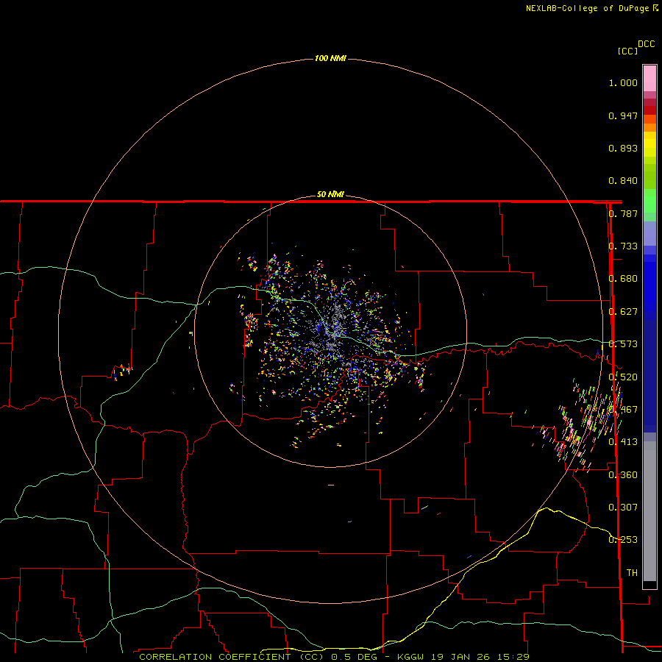The image size is (662, 662).
Task: Click the 0.307 scale value
Action: pos(623,507)
